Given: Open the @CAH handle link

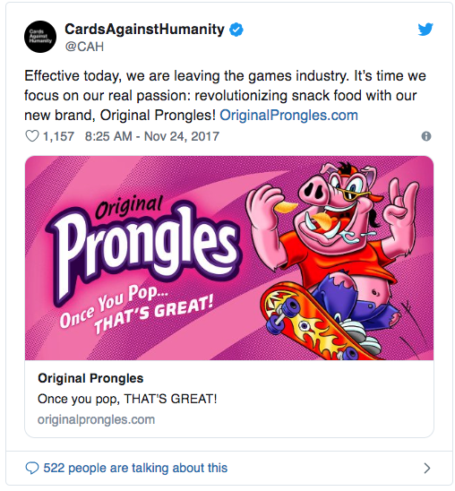Looking at the screenshot, I should (84, 47).
